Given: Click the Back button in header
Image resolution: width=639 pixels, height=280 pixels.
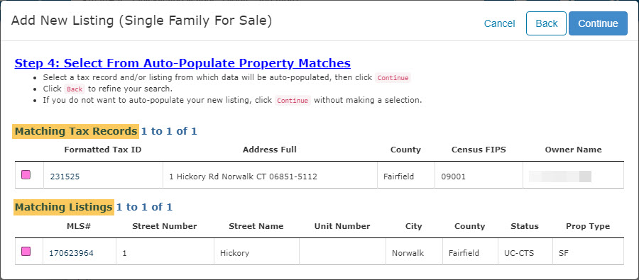Looking at the screenshot, I should (x=546, y=23).
